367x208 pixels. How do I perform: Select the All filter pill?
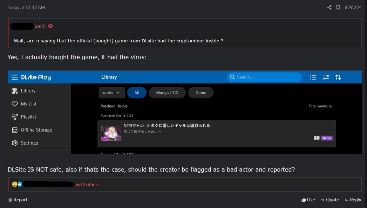137,92
